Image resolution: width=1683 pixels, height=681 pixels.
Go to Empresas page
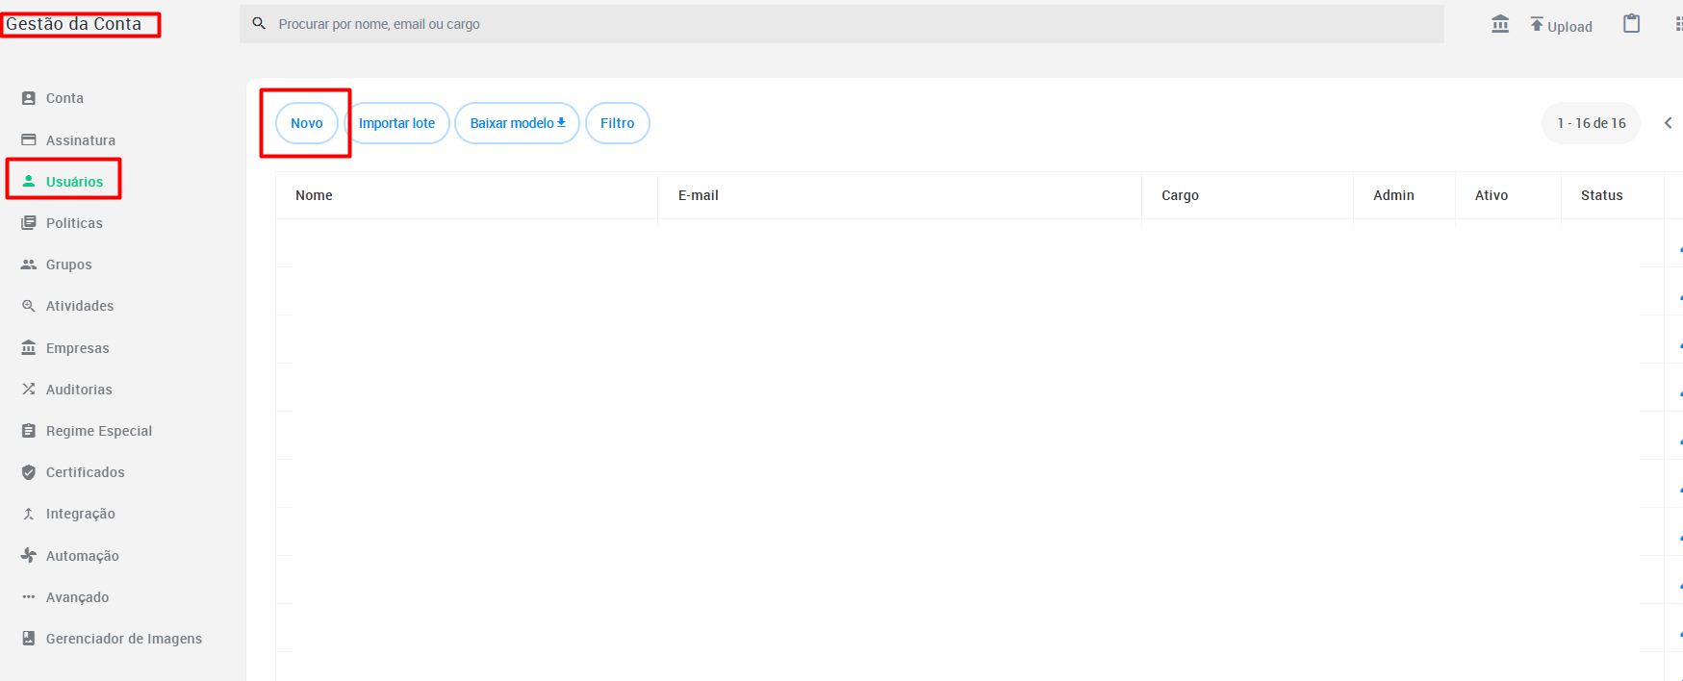(x=78, y=347)
